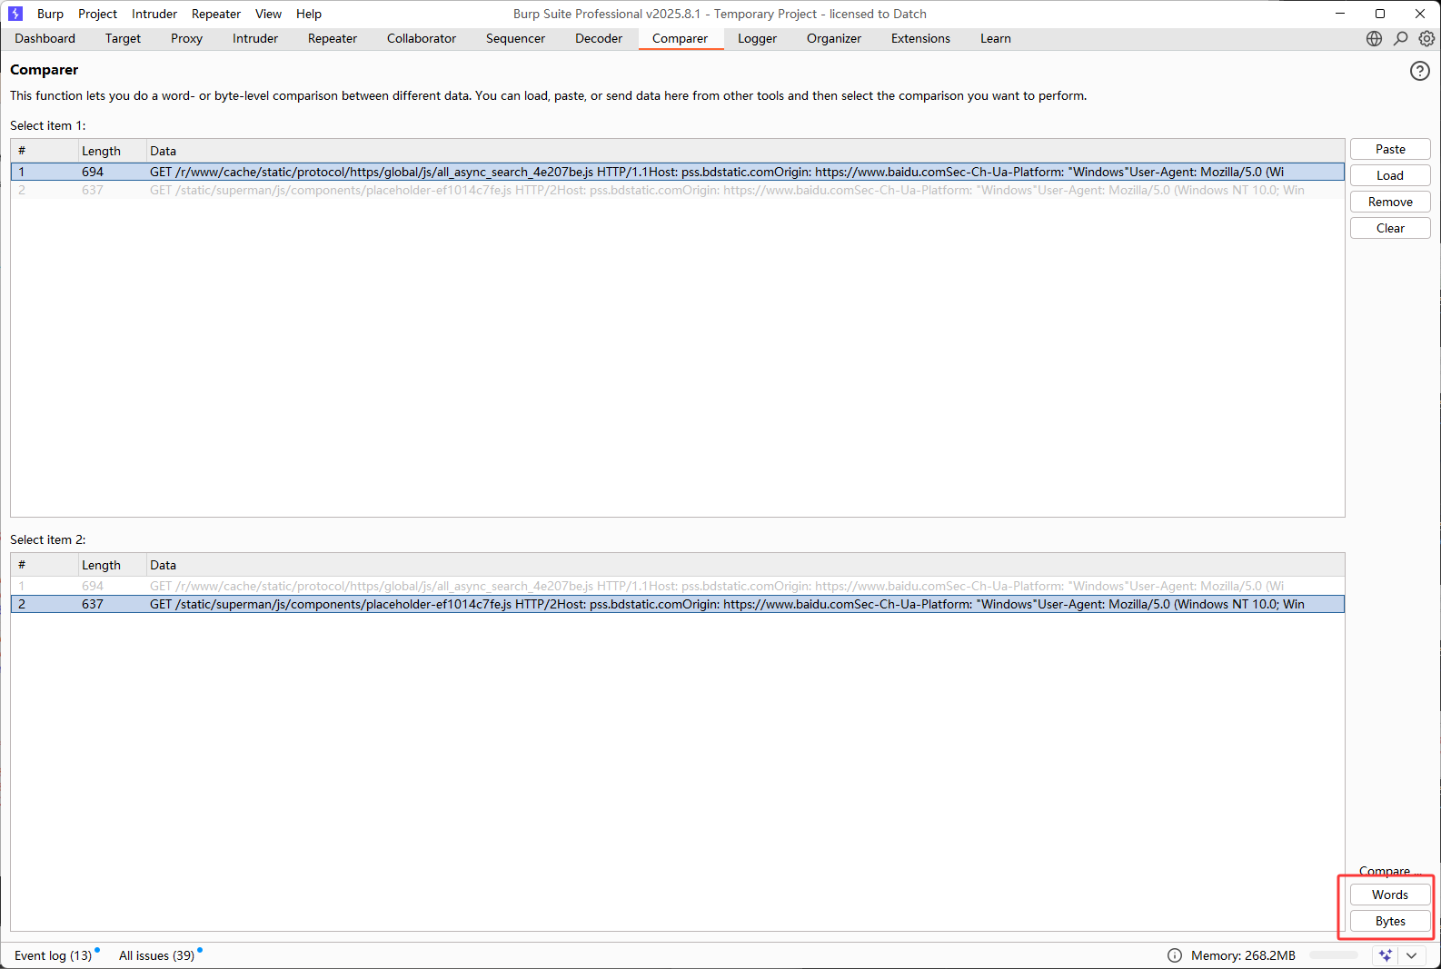The image size is (1441, 969).
Task: Click the memory usage progress bar
Action: pos(1334,955)
